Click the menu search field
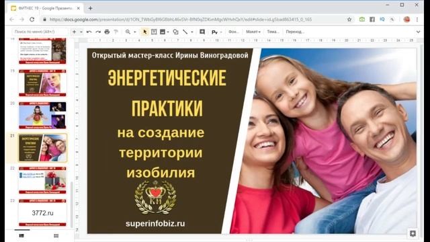430x242 pixels. tap(40, 32)
